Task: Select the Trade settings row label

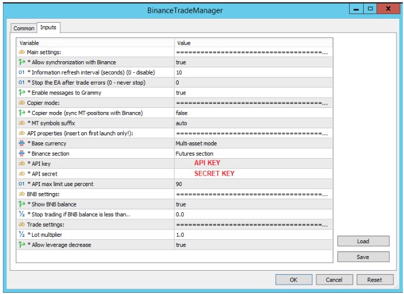Action: click(x=46, y=225)
